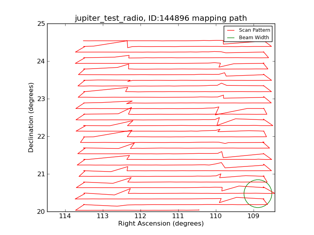Screen dimensions: 314x235
Task: Select the Declination (degrees) axis label
Action: [x=31, y=117]
